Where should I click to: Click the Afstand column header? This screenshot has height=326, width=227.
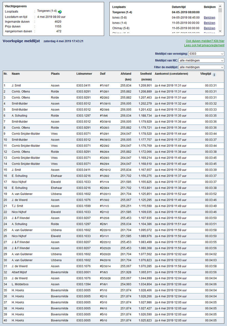click(126, 74)
